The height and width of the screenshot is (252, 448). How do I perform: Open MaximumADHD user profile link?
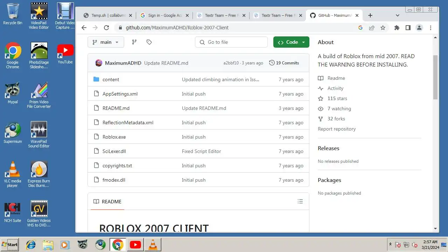pyautogui.click(x=123, y=63)
